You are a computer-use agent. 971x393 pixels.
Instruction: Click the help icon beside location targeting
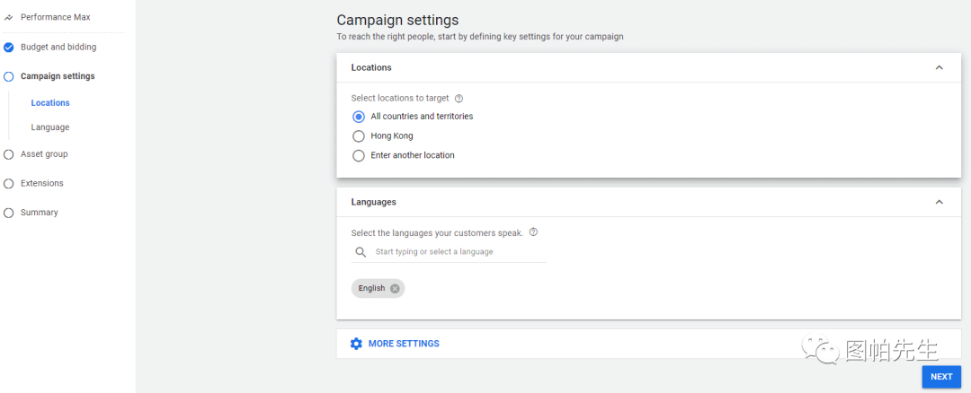pos(459,99)
